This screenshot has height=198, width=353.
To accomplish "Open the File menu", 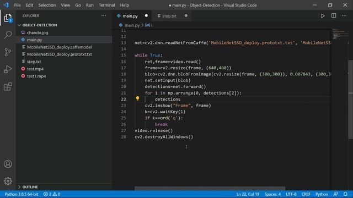I will 17,5.
